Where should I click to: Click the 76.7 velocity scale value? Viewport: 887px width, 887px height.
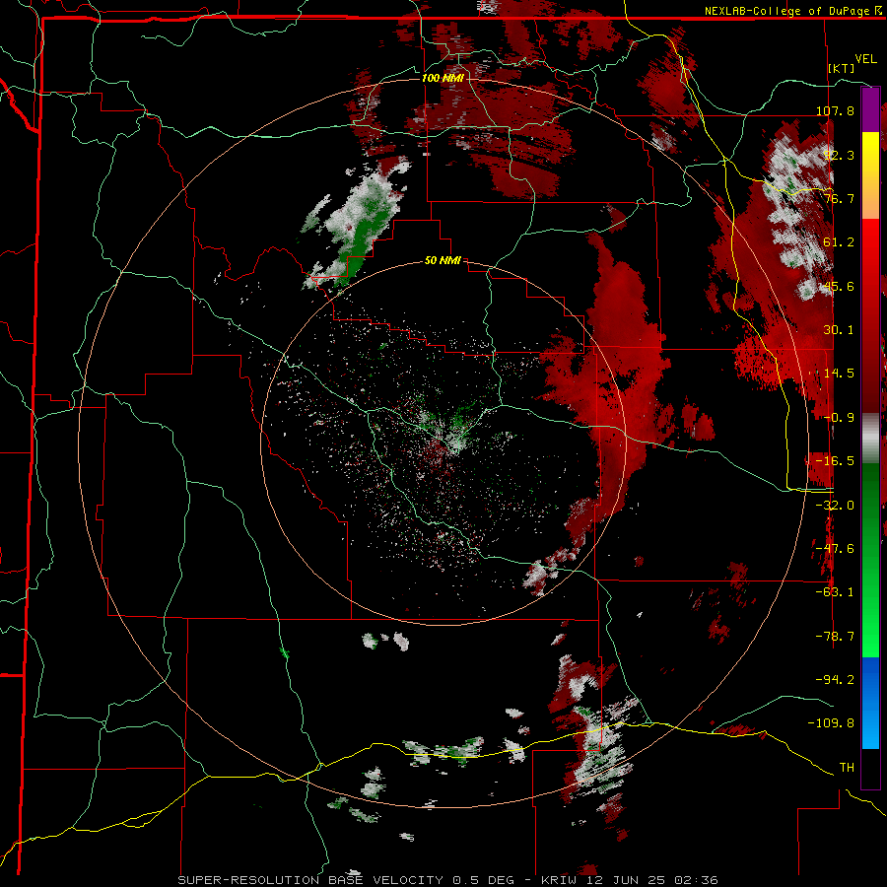[839, 198]
